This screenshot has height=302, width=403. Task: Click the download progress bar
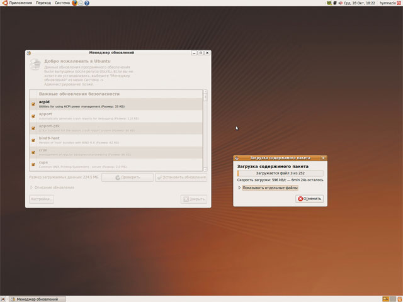(x=280, y=174)
